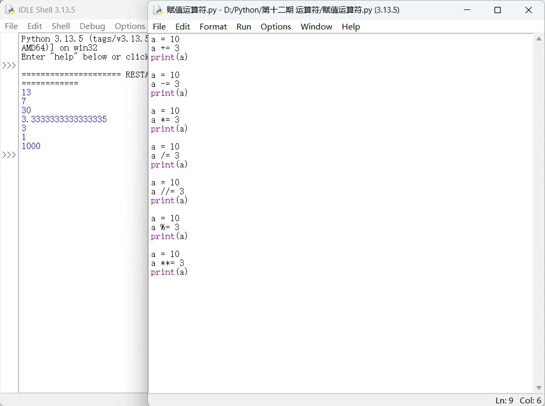Click print(a) after 'a += 3'
Viewport: 545px width, 406px height.
point(169,57)
